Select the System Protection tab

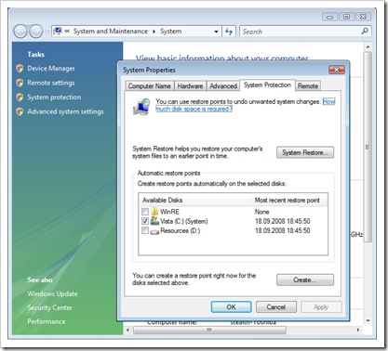(x=267, y=85)
